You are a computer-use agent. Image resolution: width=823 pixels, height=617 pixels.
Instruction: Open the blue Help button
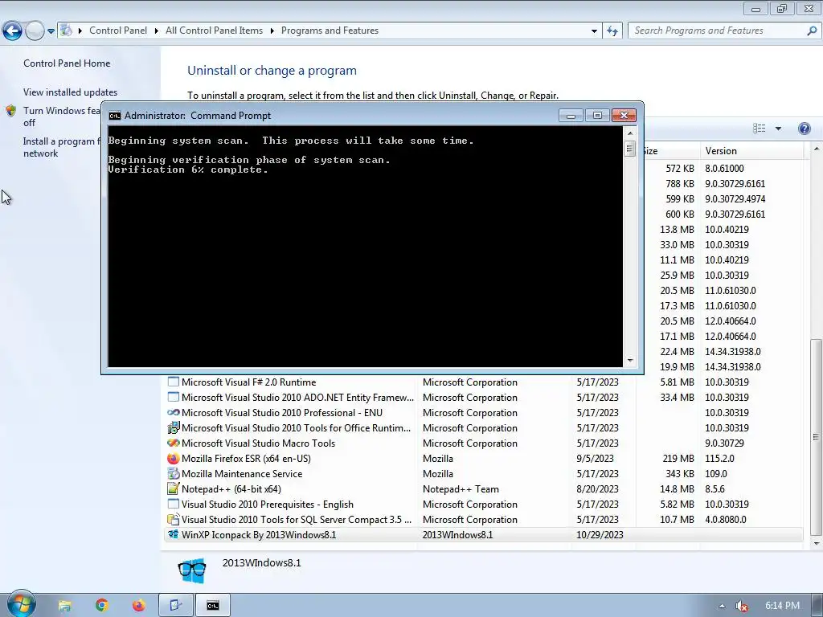point(804,129)
